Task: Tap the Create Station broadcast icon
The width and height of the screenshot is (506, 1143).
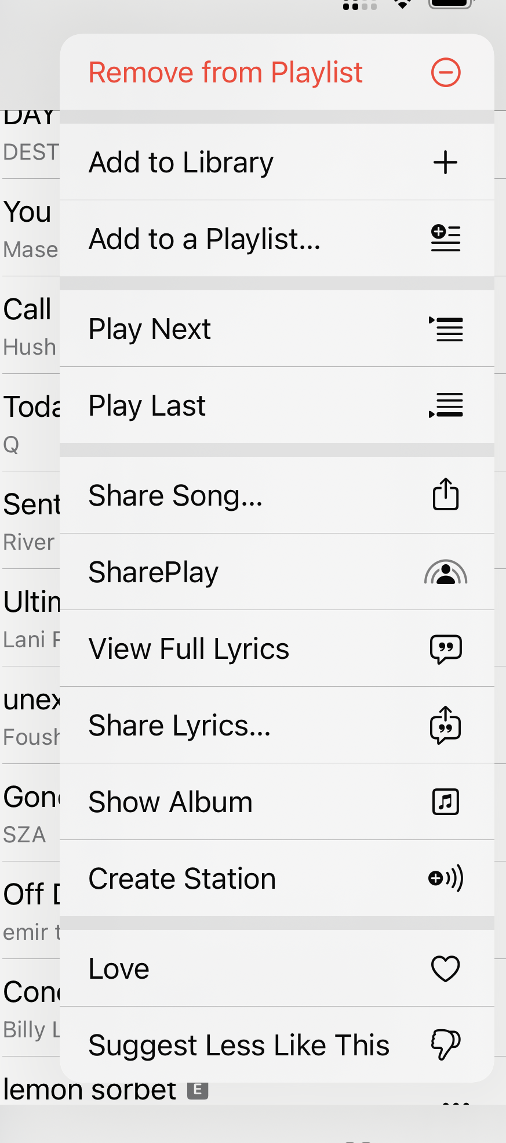Action: [446, 878]
